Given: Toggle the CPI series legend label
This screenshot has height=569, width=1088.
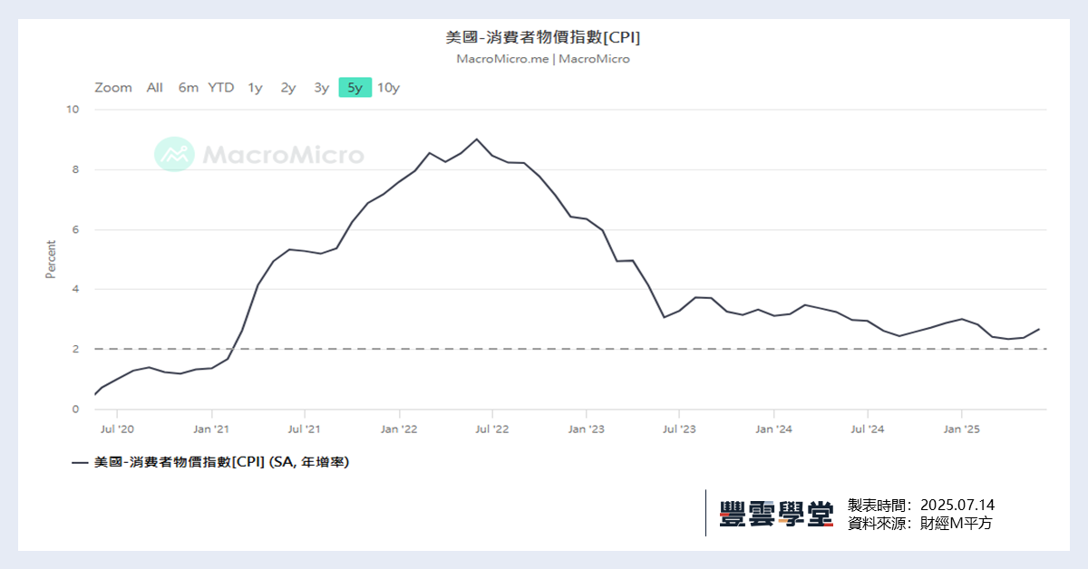Looking at the screenshot, I should (x=222, y=462).
